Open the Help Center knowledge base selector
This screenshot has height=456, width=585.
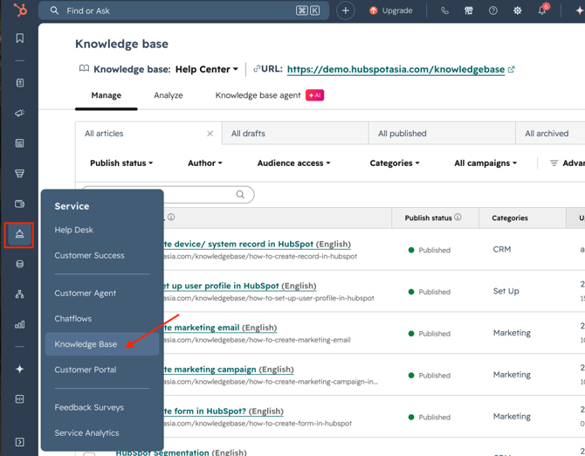click(x=207, y=69)
